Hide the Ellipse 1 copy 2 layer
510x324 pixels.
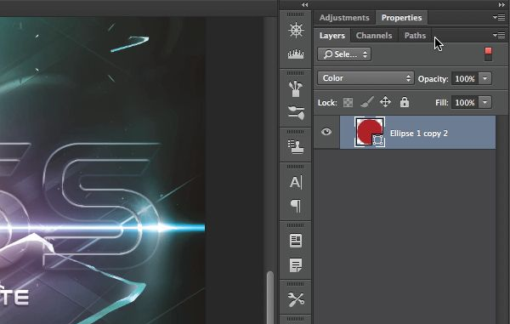pyautogui.click(x=326, y=132)
